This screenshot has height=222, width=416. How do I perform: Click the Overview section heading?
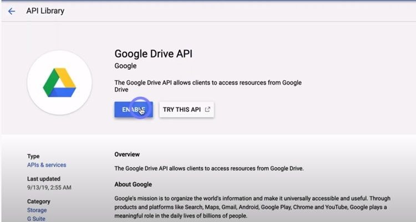point(127,154)
